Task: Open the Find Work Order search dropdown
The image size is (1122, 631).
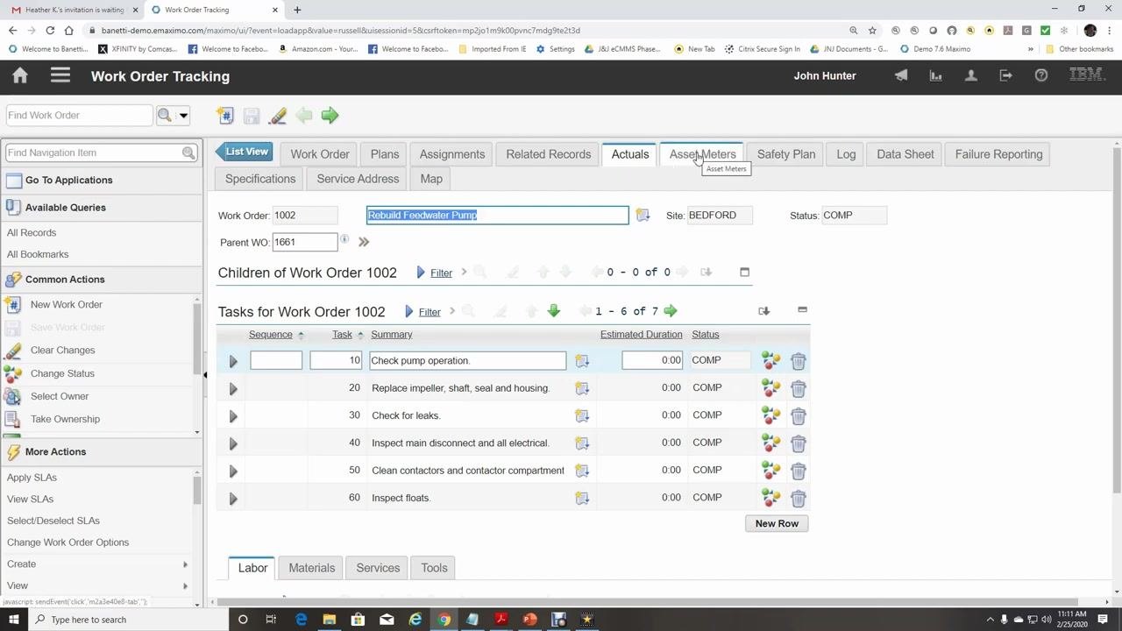Action: click(183, 116)
